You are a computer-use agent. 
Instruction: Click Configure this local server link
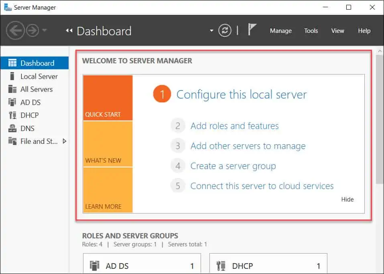pyautogui.click(x=242, y=95)
